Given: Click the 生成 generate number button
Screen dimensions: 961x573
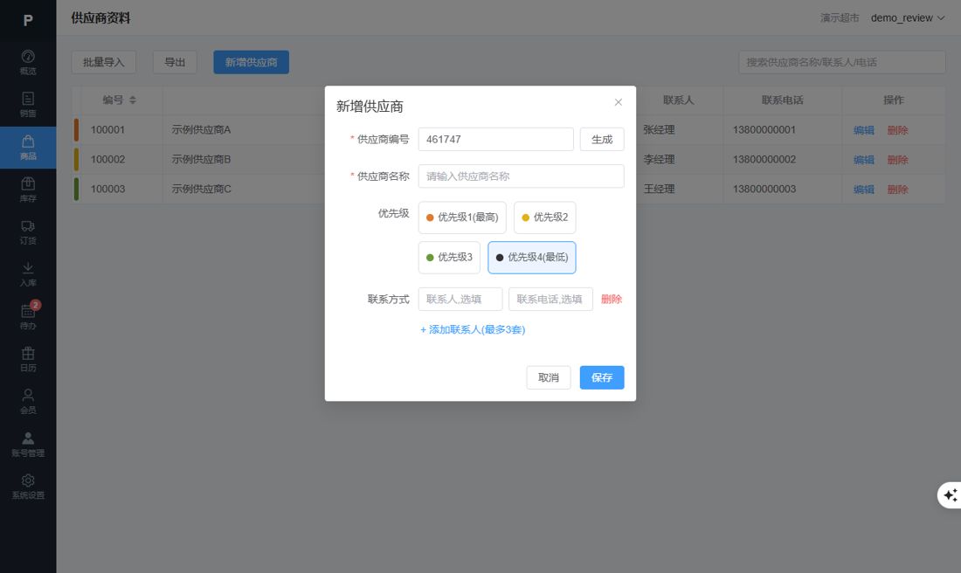Looking at the screenshot, I should 602,139.
